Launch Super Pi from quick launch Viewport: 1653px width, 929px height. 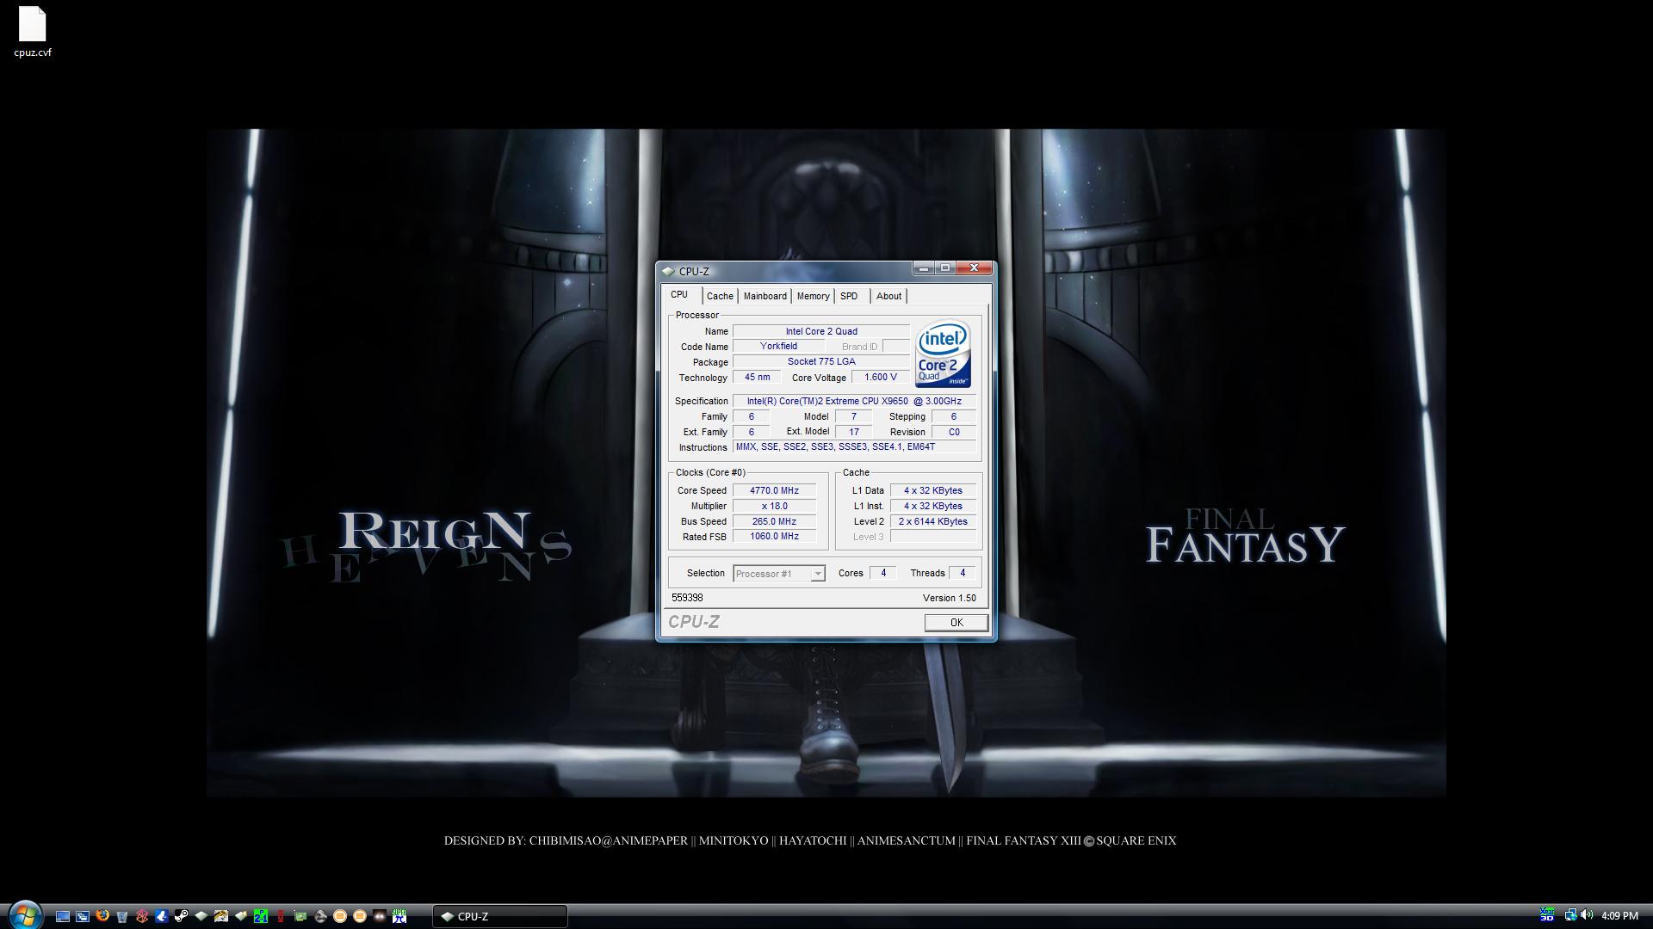click(x=399, y=916)
